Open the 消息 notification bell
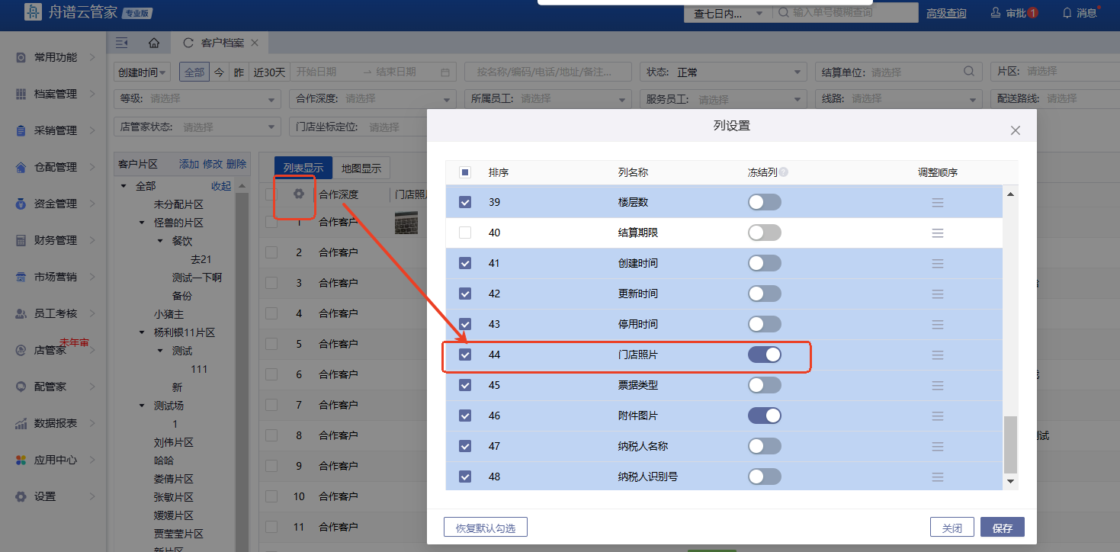The image size is (1120, 552). 1067,13
